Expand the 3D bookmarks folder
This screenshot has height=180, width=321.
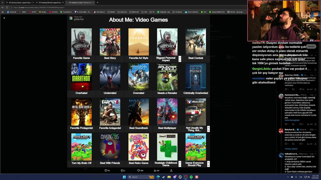(x=152, y=12)
